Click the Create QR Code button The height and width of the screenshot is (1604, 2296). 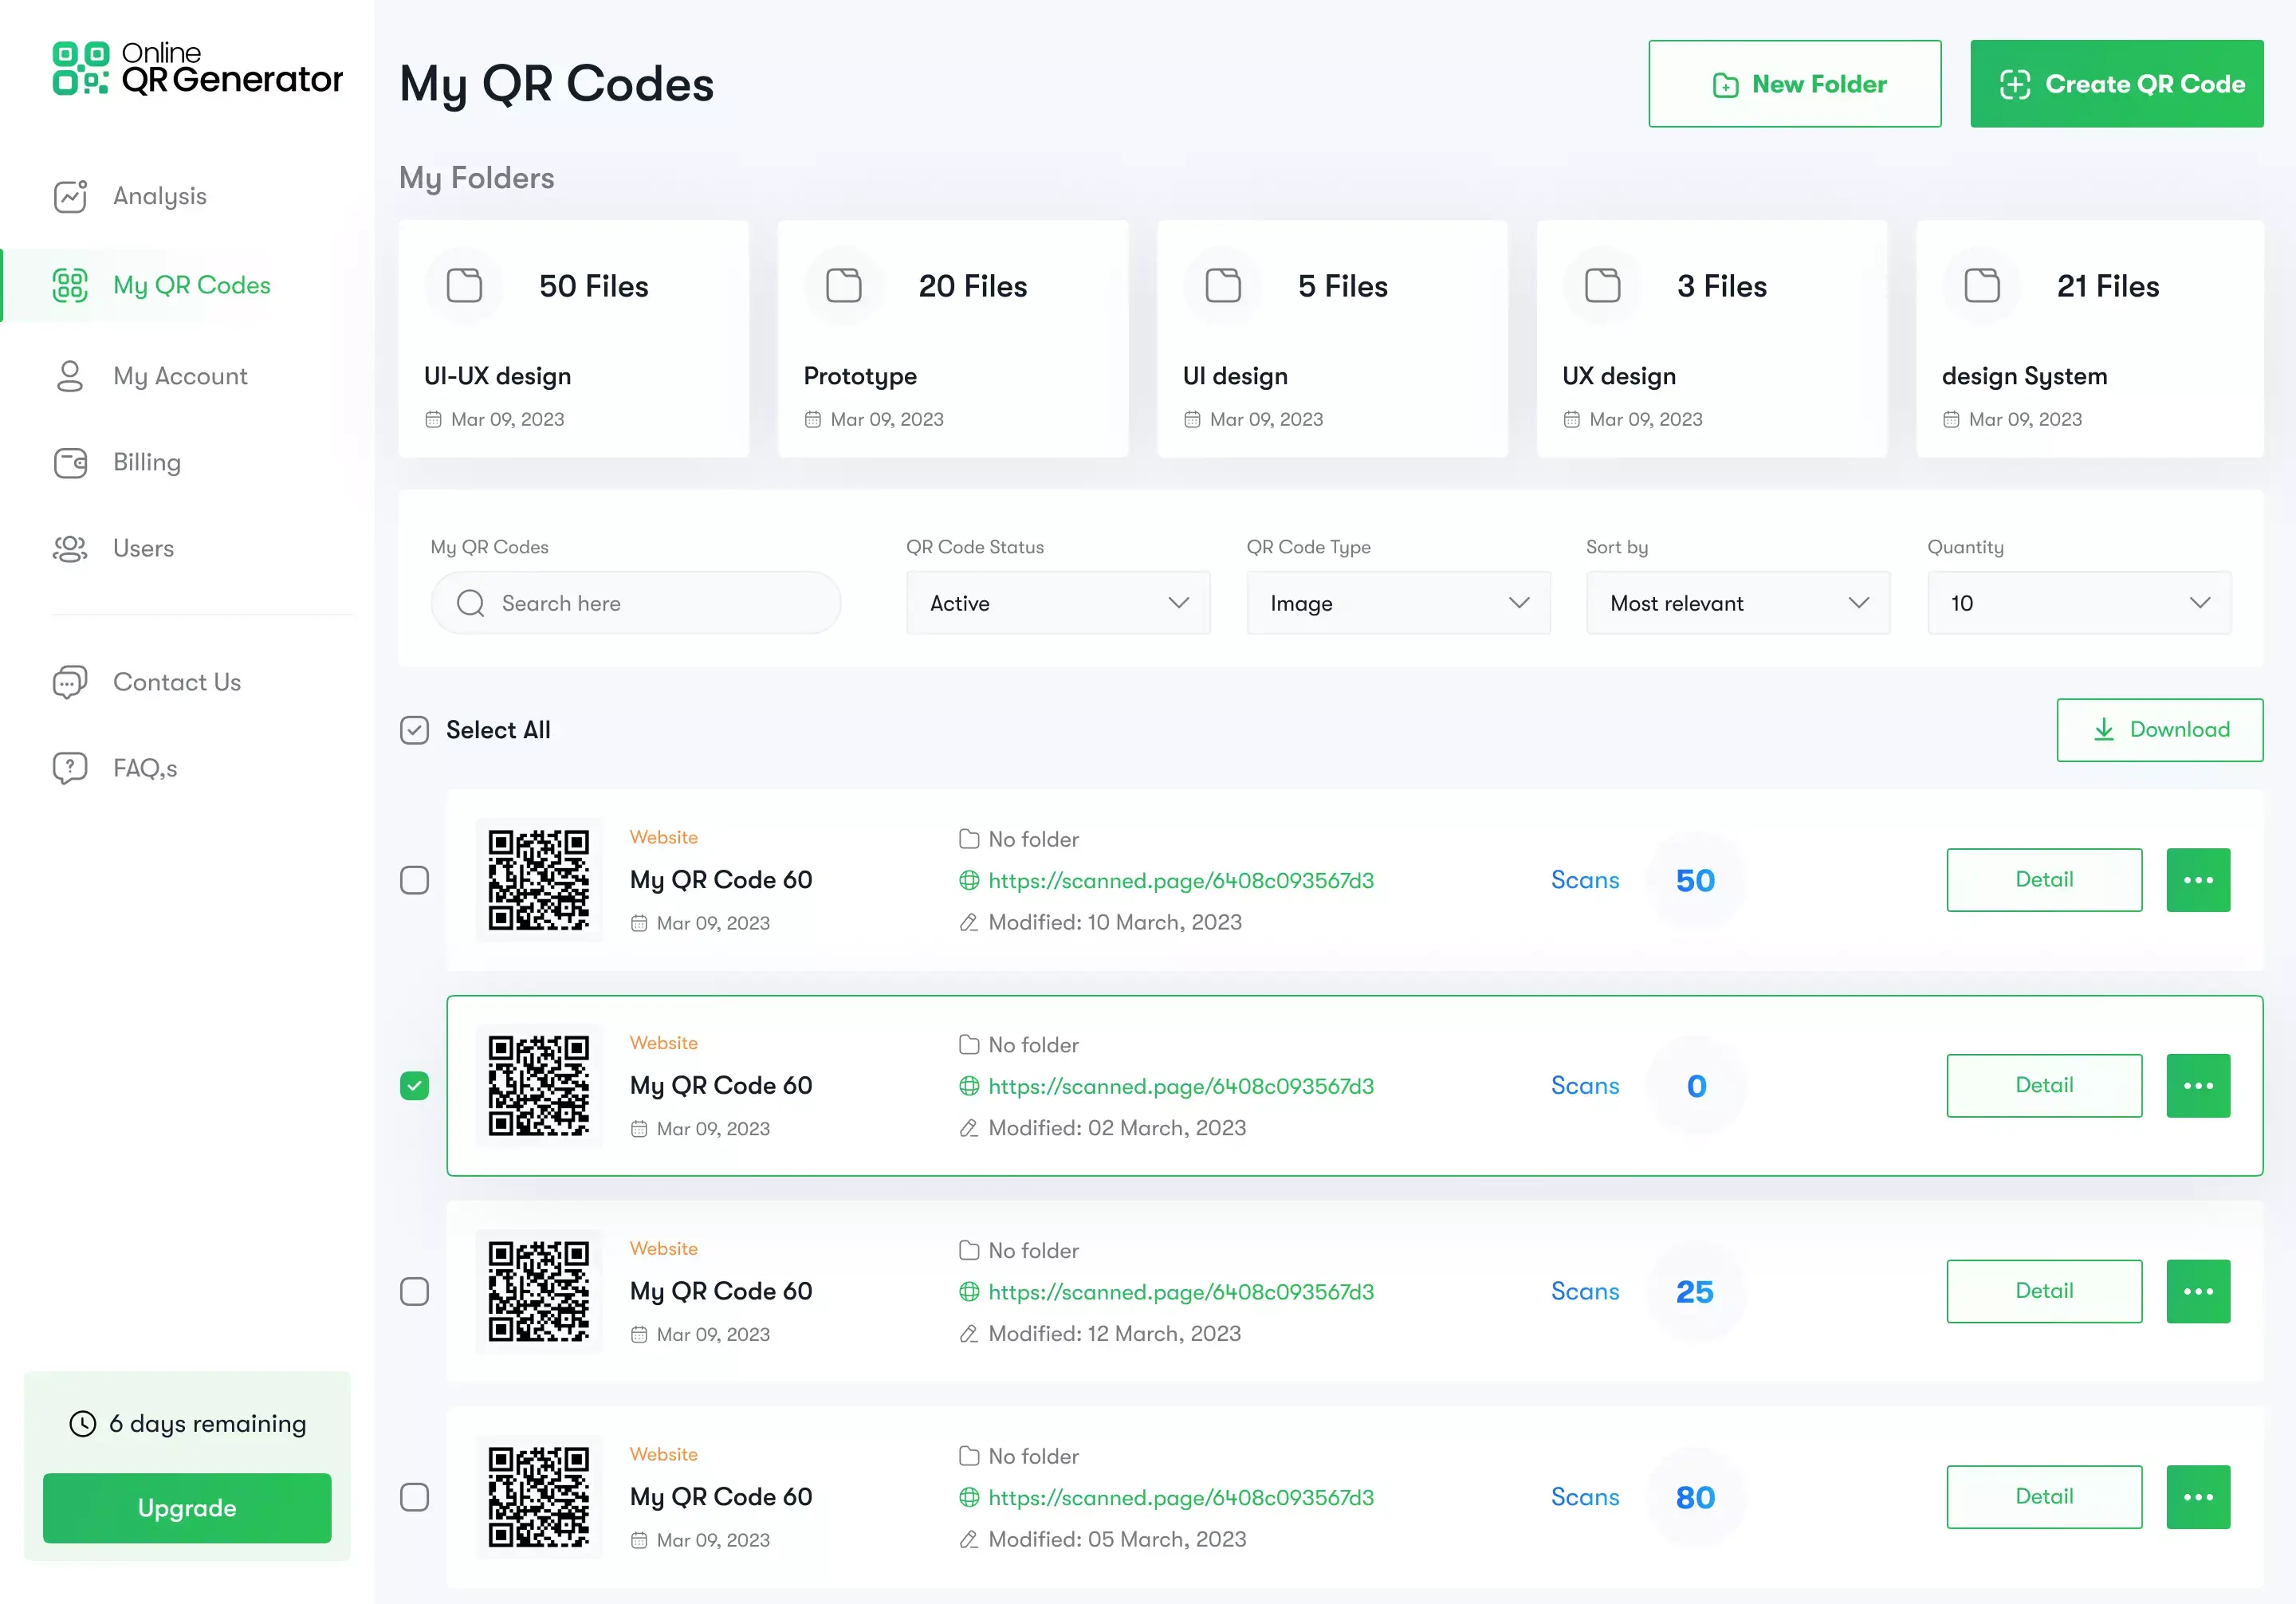2116,84
